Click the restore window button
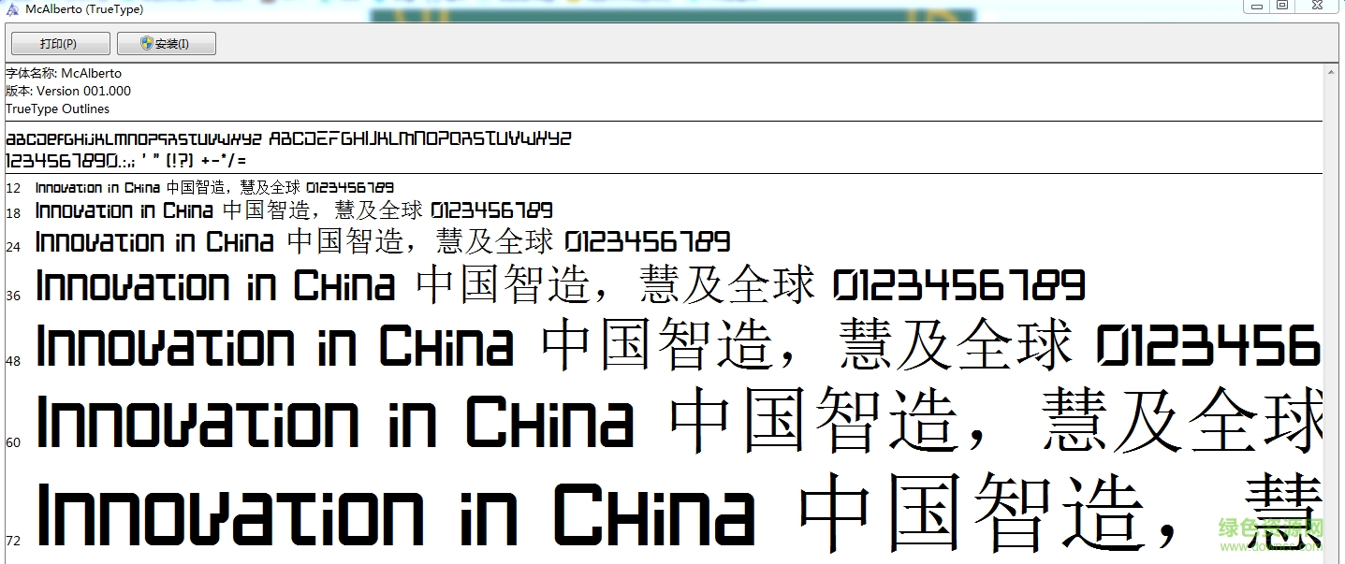 [x=1281, y=7]
